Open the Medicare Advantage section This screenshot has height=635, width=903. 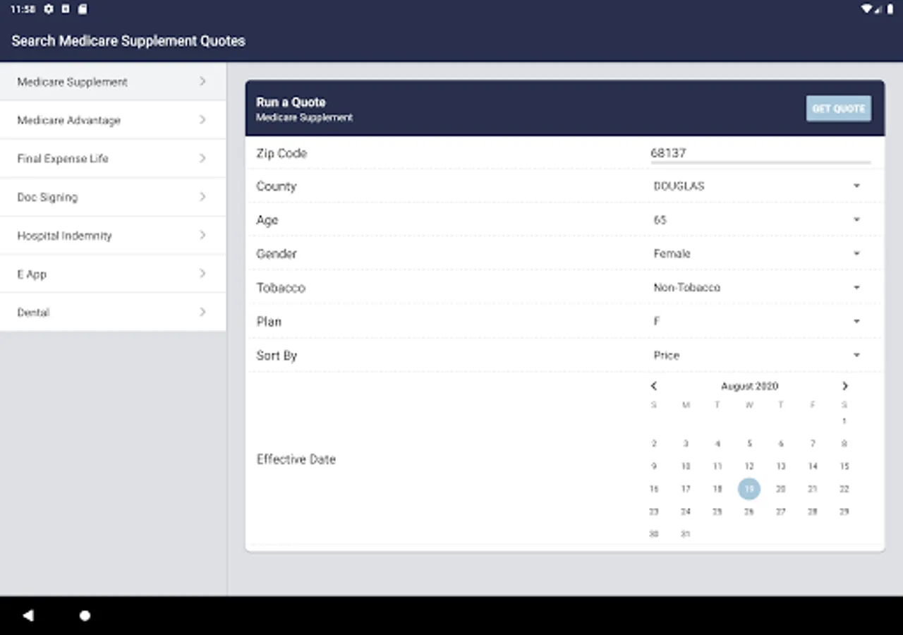point(113,120)
